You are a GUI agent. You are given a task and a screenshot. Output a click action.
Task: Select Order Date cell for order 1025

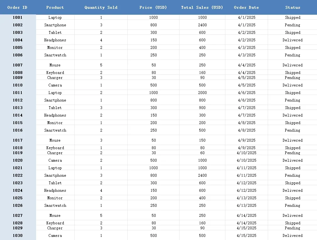(x=246, y=198)
